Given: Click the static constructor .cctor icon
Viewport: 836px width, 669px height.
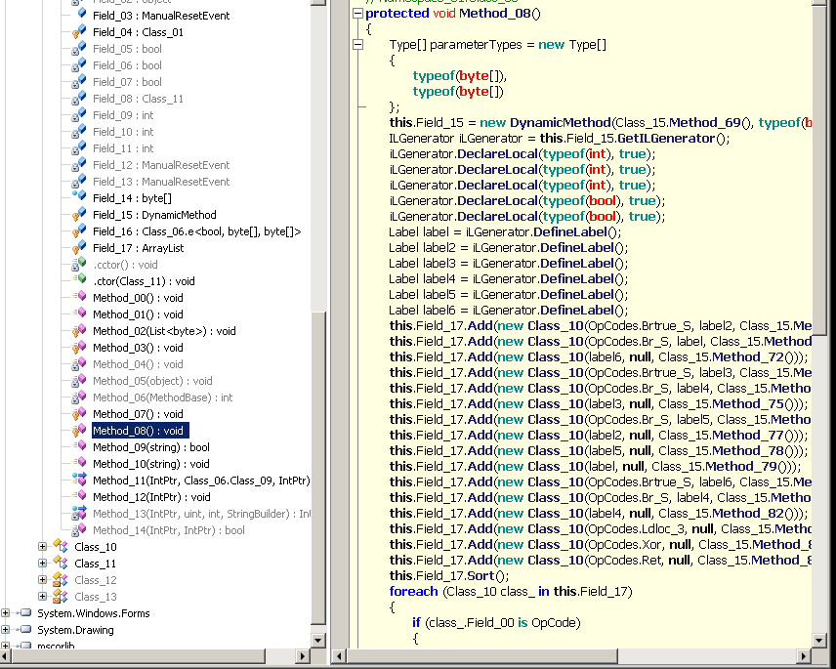Looking at the screenshot, I should 80,265.
